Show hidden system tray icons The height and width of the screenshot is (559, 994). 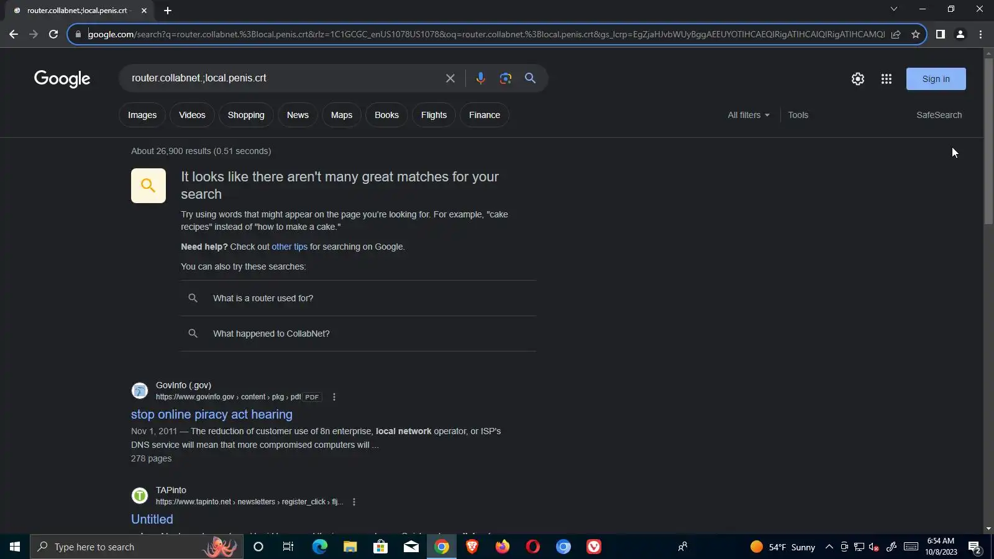tap(829, 547)
